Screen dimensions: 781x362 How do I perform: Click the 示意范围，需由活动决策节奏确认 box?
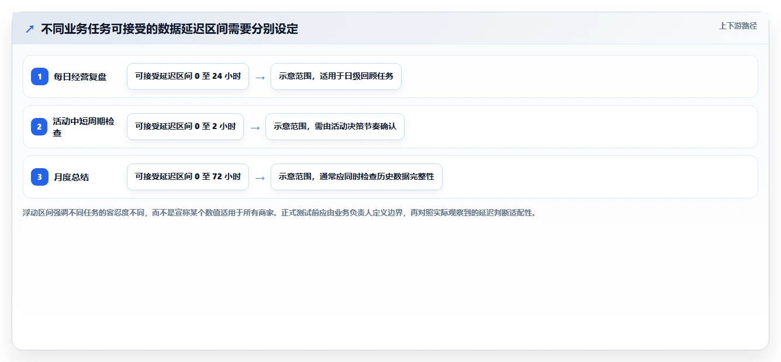335,127
